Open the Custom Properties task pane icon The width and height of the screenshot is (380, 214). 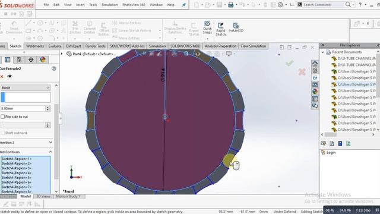315,99
